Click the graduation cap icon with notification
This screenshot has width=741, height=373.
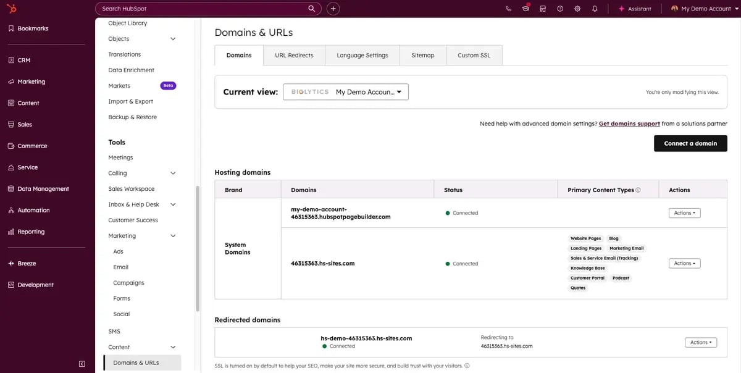(525, 8)
